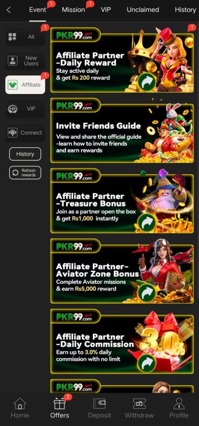Click share arrow on Treasure Bonus banner
The height and width of the screenshot is (426, 199).
click(x=146, y=223)
